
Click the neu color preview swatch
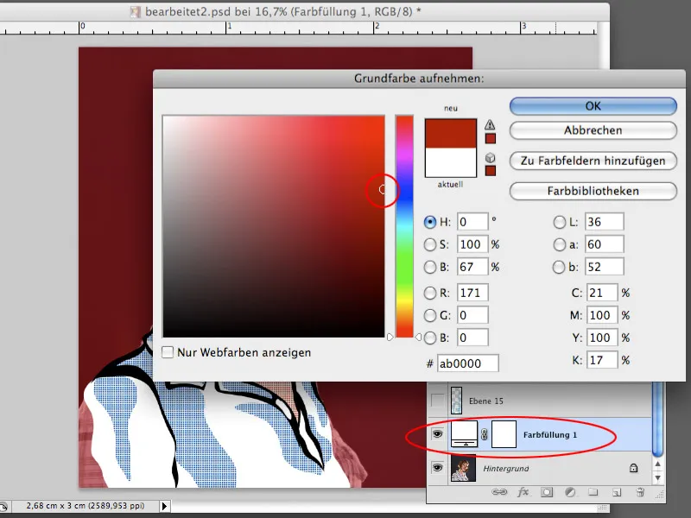point(450,133)
